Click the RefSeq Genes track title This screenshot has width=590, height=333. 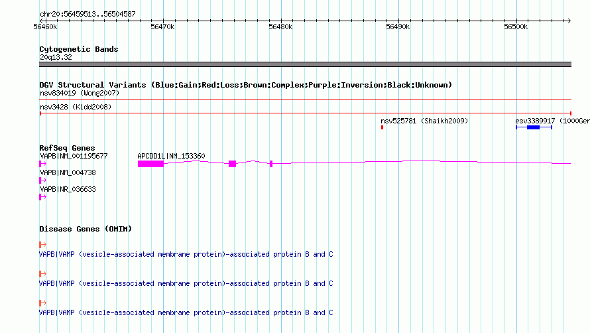pyautogui.click(x=67, y=148)
